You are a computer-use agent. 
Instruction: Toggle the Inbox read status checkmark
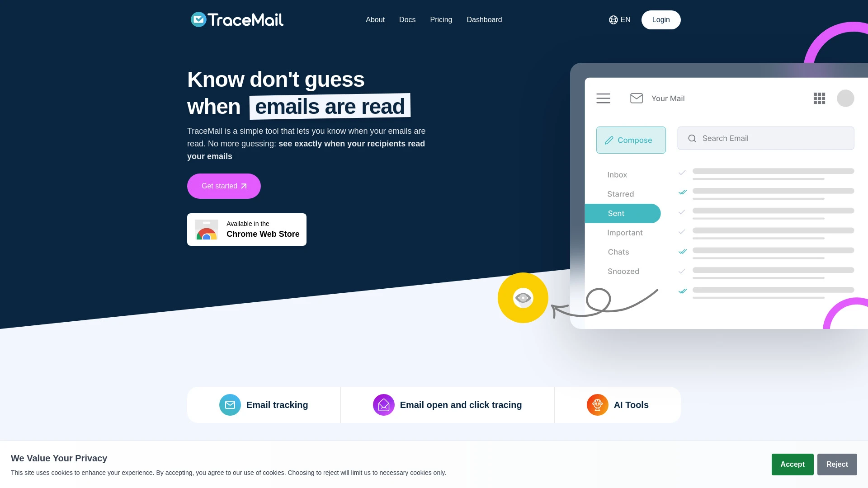[683, 173]
